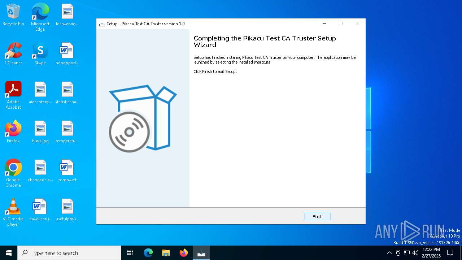Screen dimensions: 462x260
Task: Select the Adobe Acrobat desktop shortcut
Action: point(13,95)
